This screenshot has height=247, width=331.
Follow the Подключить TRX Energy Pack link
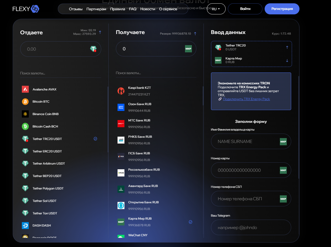246,99
